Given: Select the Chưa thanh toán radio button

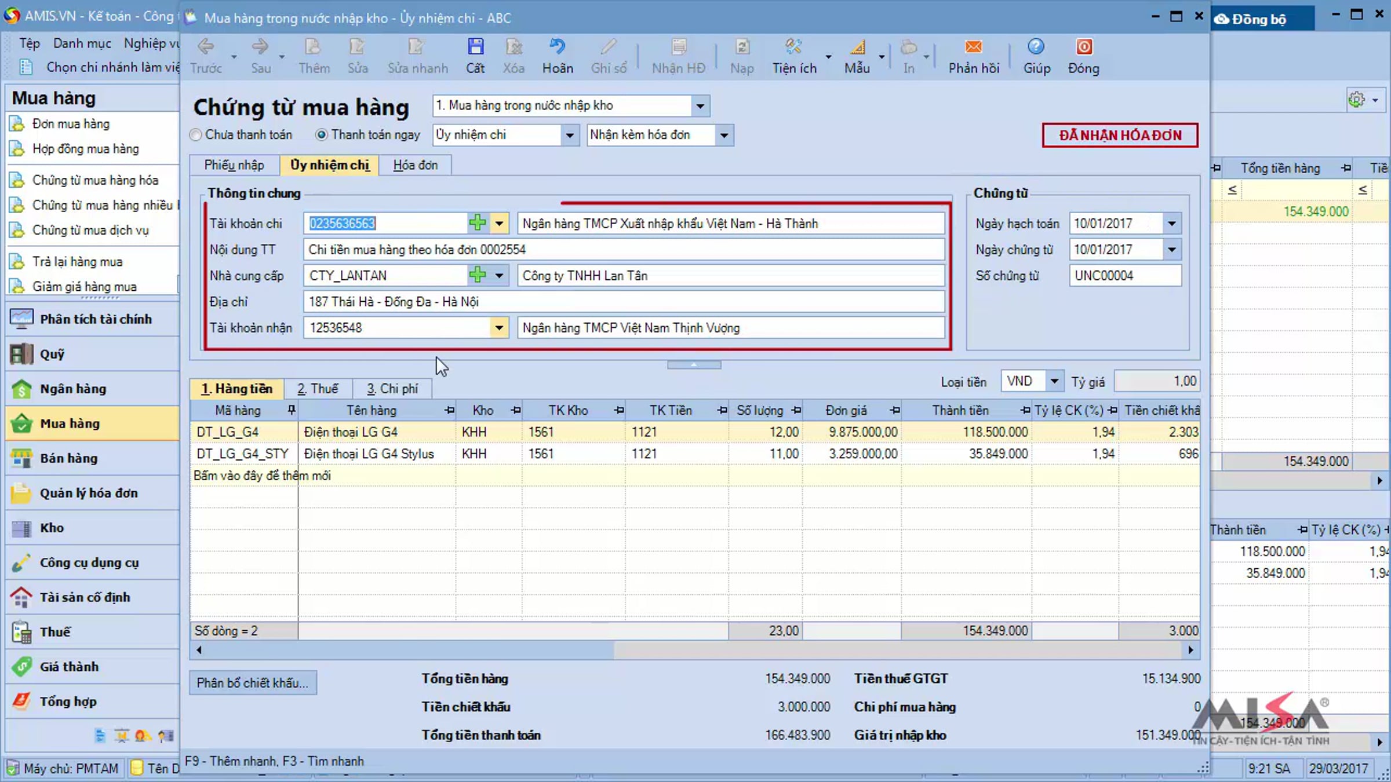Looking at the screenshot, I should [x=196, y=135].
